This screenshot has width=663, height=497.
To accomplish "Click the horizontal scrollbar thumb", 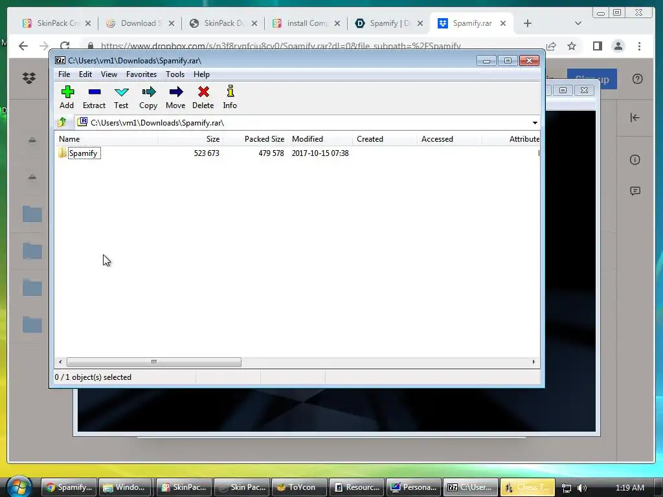I will [x=154, y=362].
